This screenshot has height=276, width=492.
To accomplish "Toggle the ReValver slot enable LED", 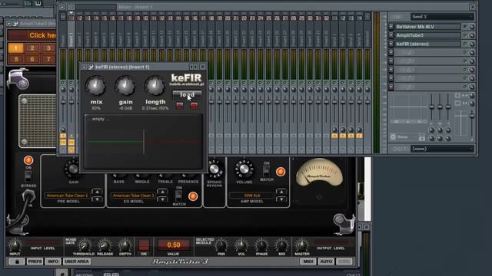I will [465, 27].
